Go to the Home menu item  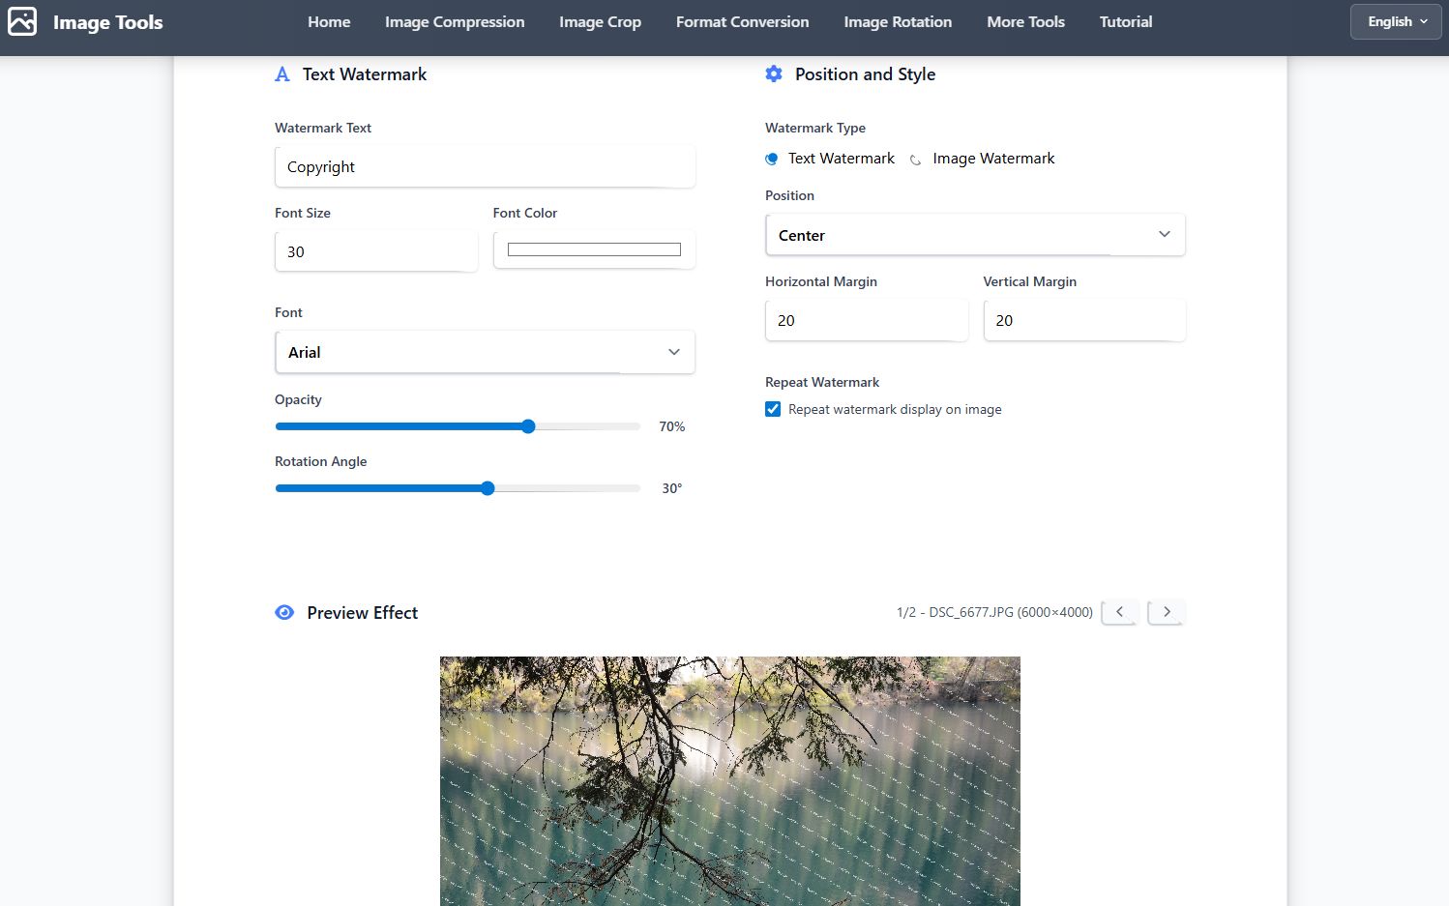click(x=329, y=21)
